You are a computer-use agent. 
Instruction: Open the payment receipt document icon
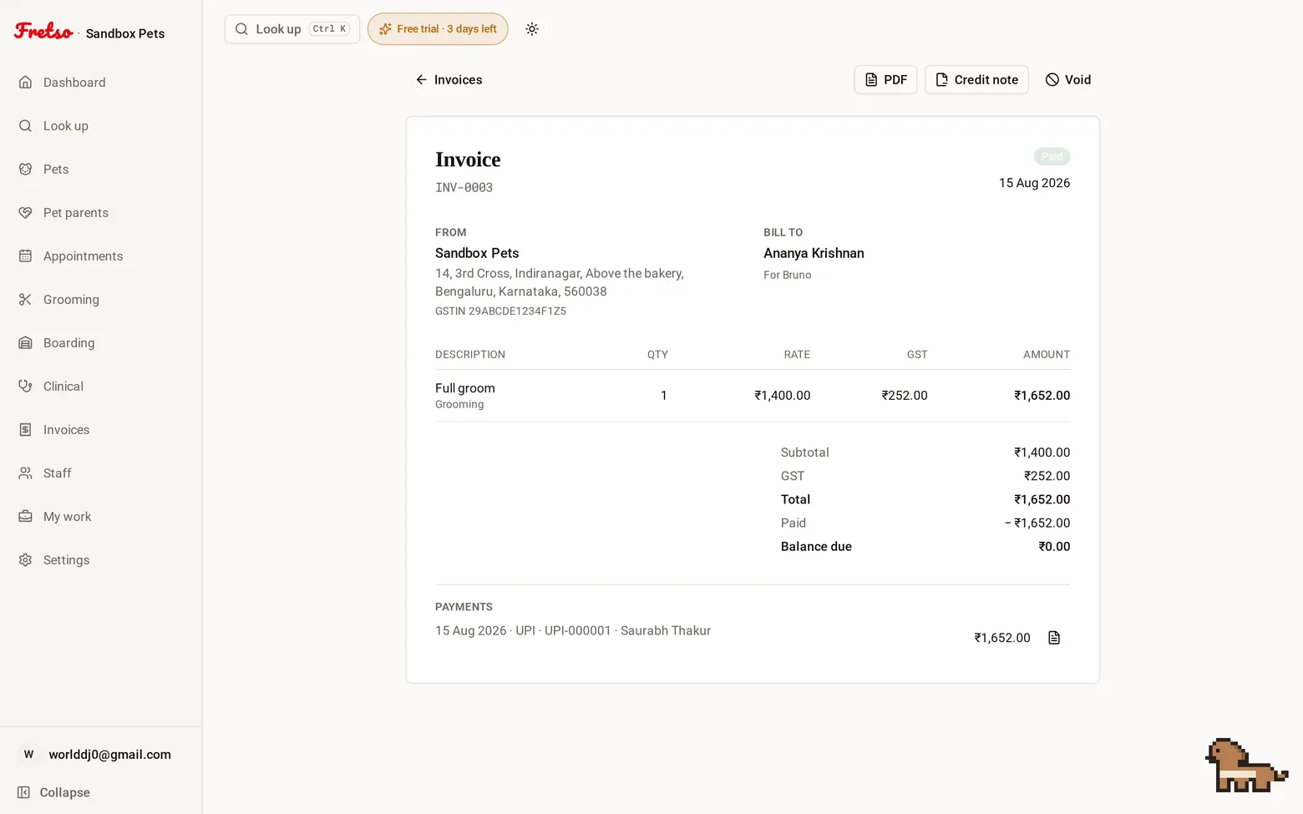click(1054, 638)
